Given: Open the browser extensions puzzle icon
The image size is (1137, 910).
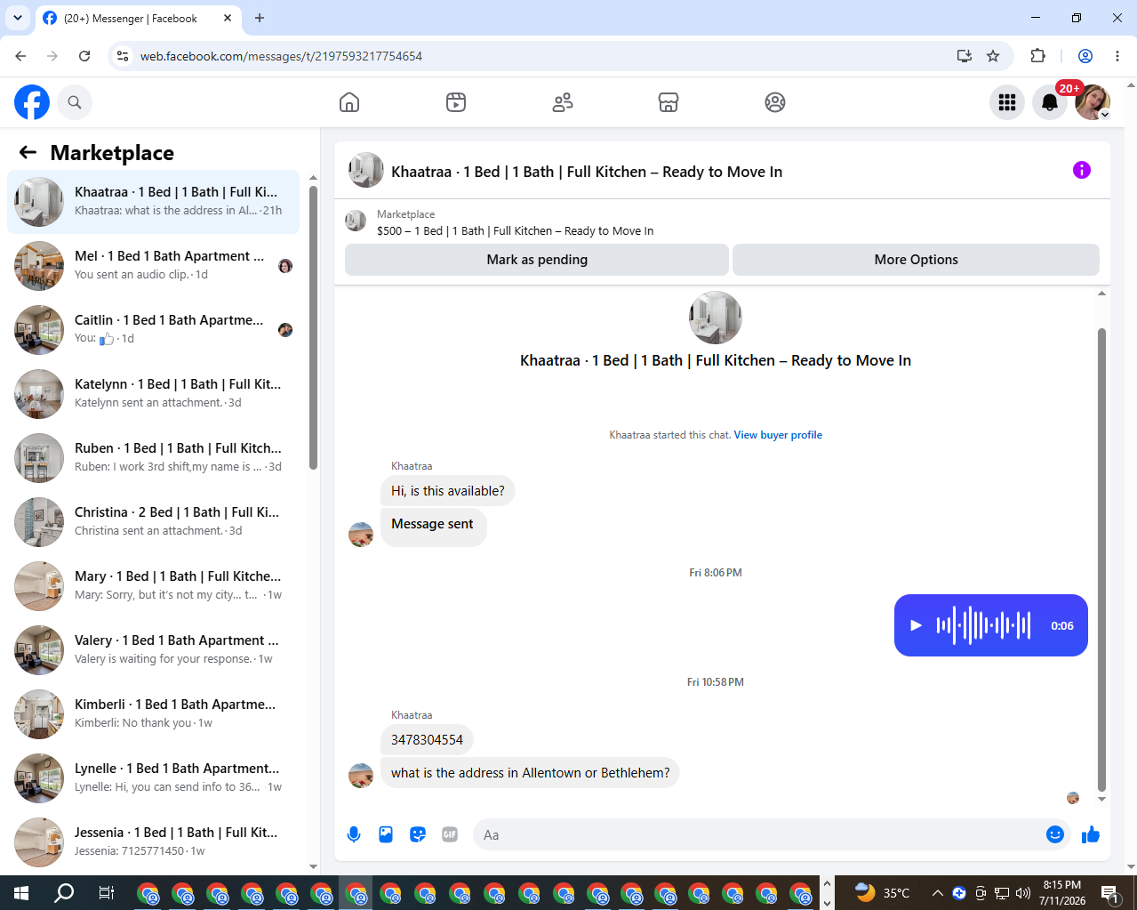Looking at the screenshot, I should tap(1037, 56).
